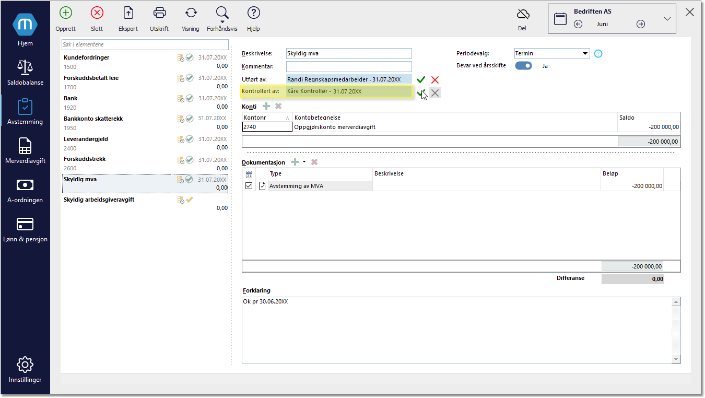Click the blue Periodevalg help icon
705x398 pixels.
[x=598, y=53]
